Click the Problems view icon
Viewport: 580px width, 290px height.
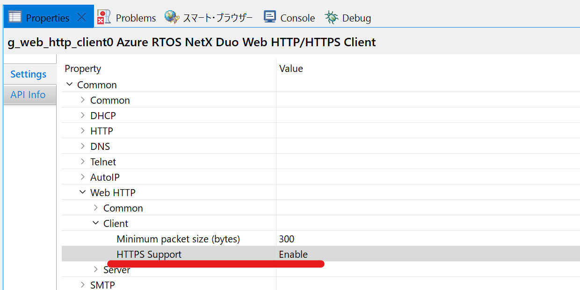(104, 17)
